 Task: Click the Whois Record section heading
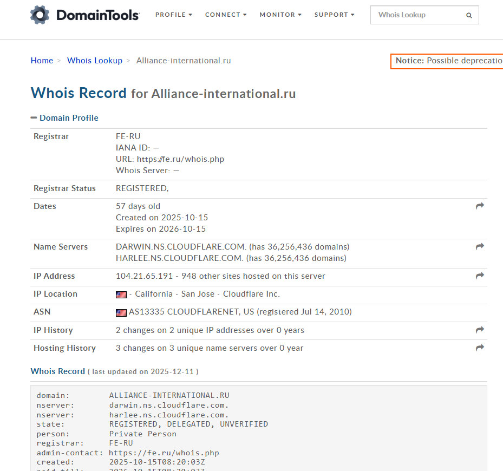(x=58, y=371)
